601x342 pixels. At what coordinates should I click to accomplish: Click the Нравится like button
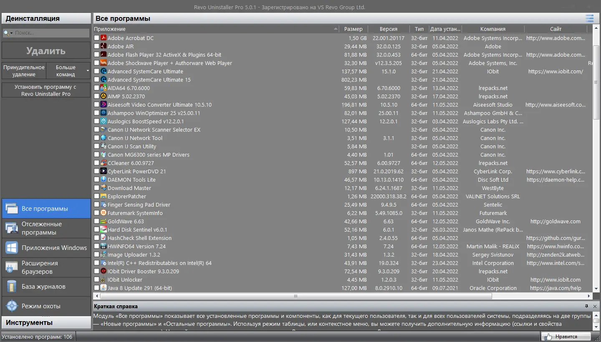click(x=566, y=337)
